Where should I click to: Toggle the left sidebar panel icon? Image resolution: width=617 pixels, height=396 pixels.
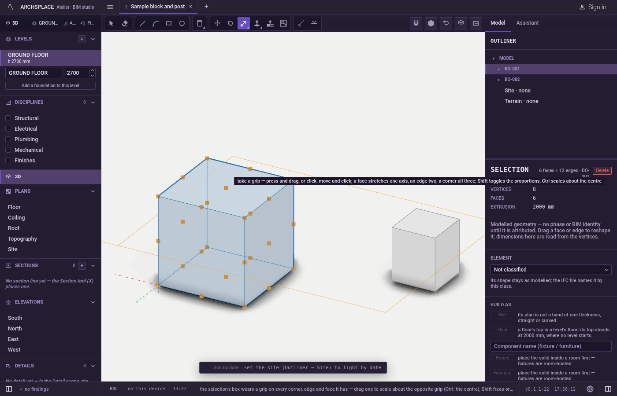pyautogui.click(x=9, y=389)
